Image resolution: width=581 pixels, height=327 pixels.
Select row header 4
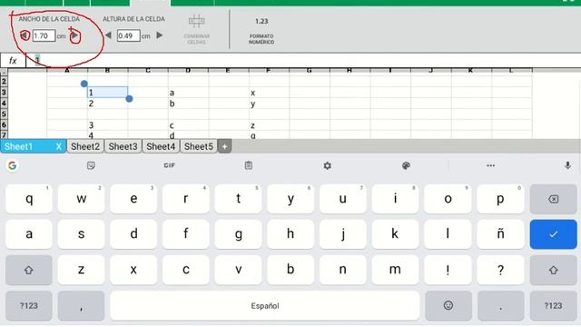coord(4,103)
